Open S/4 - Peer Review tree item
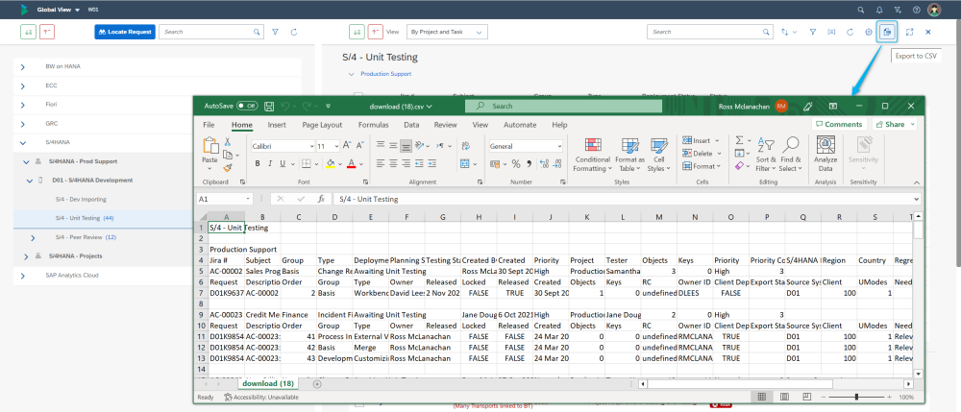This screenshot has height=412, width=961. (86, 237)
